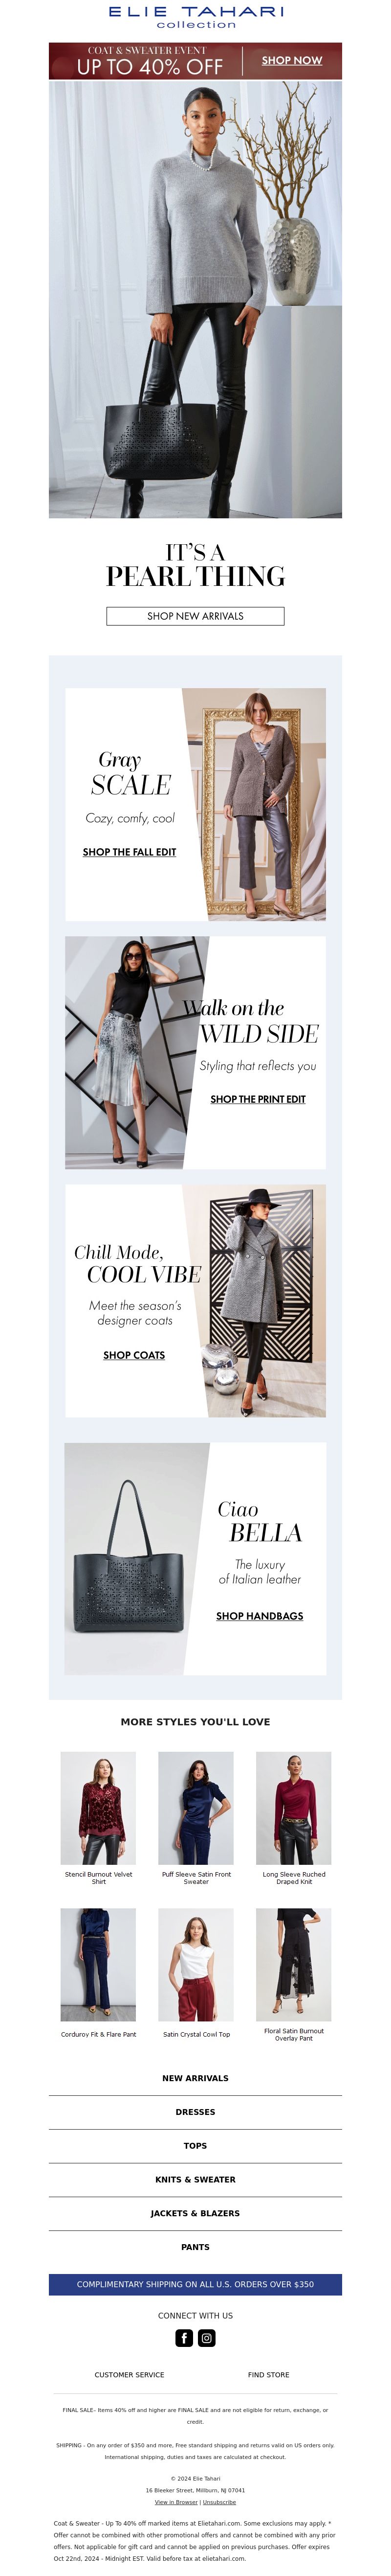
Task: View the Corduroy Fit & Flare Pant product
Action: 99,1965
